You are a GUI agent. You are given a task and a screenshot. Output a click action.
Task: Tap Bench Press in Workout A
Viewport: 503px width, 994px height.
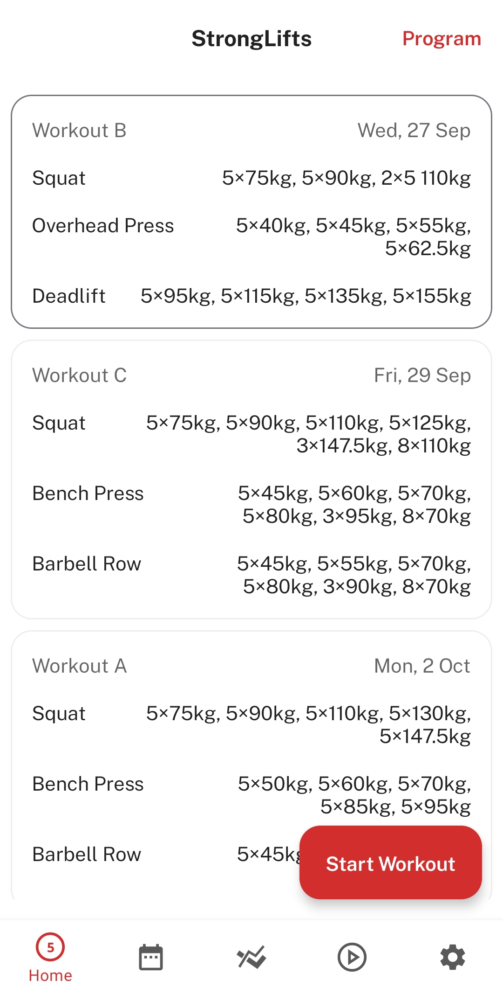(x=88, y=784)
